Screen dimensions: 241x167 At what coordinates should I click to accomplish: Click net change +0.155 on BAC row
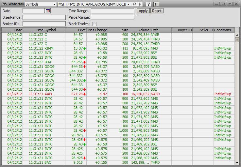[101, 162]
